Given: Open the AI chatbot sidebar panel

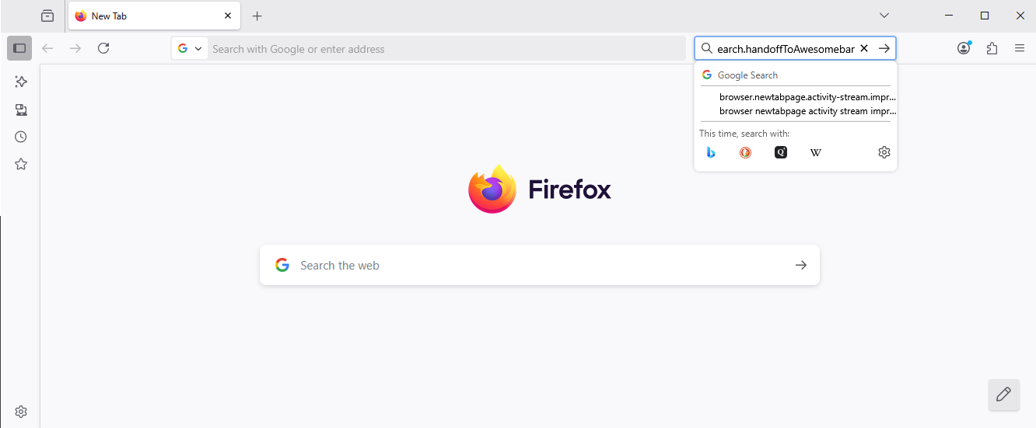Looking at the screenshot, I should (21, 82).
